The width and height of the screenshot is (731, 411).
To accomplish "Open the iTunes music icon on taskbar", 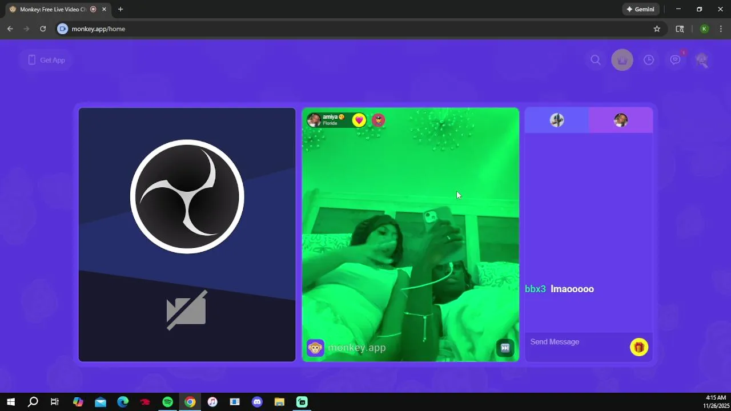I will [x=212, y=402].
